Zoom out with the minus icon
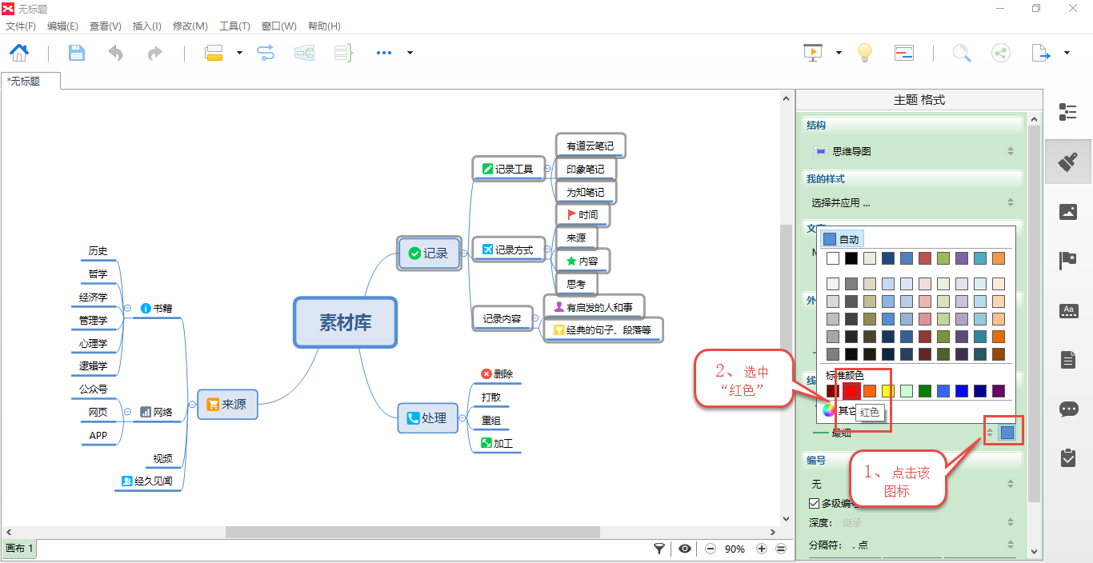This screenshot has width=1093, height=563. [710, 549]
